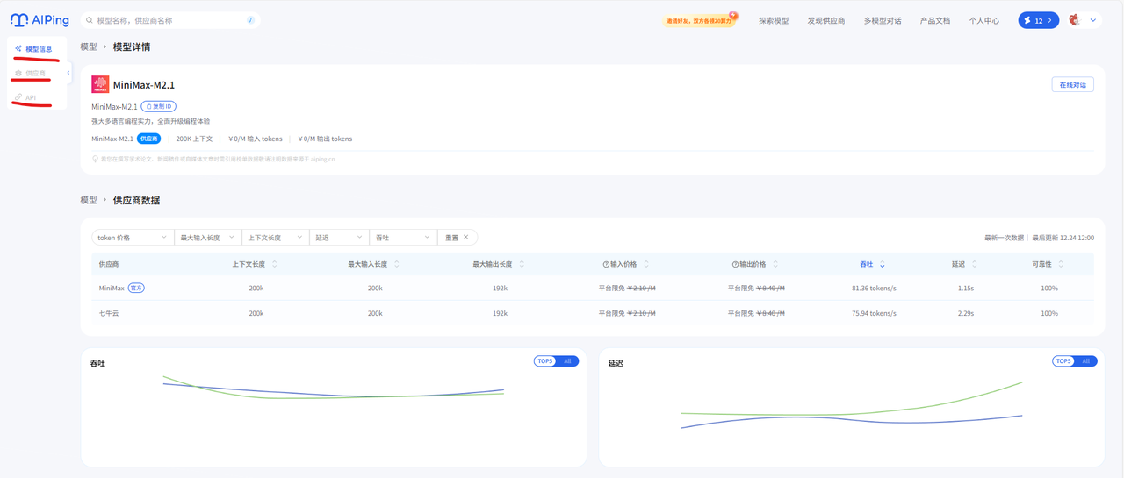Image resolution: width=1124 pixels, height=478 pixels.
Task: Click the blue 供应商 tag
Action: (149, 139)
